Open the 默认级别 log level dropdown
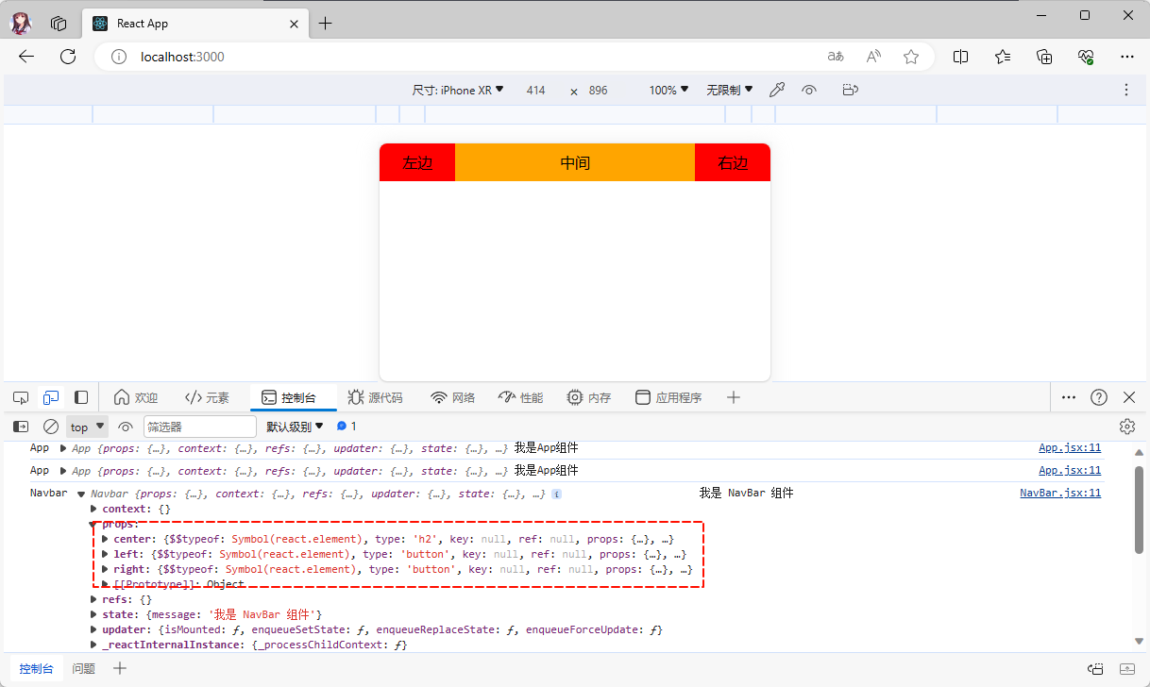Image resolution: width=1150 pixels, height=687 pixels. click(295, 427)
